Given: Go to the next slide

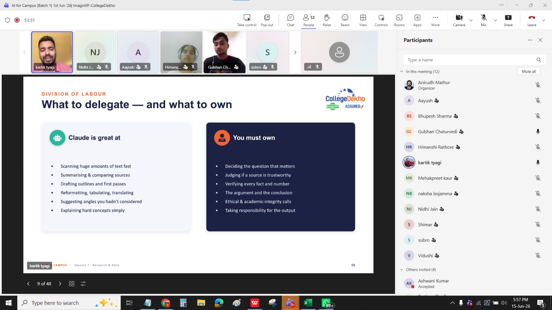Looking at the screenshot, I should pos(60,284).
